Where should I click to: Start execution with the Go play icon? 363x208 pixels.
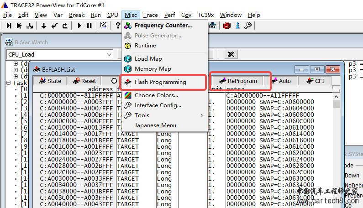(x=79, y=26)
